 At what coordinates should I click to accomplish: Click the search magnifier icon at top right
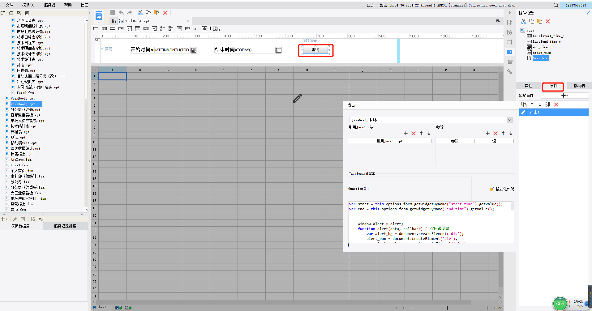pos(556,5)
